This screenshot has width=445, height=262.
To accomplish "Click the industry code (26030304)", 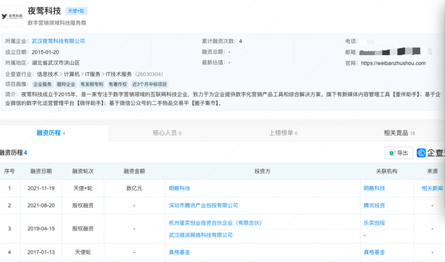I will click(149, 74).
